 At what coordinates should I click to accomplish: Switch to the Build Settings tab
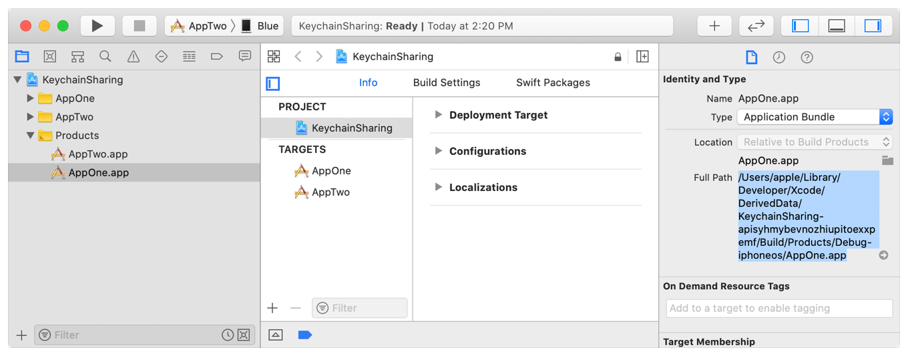447,83
